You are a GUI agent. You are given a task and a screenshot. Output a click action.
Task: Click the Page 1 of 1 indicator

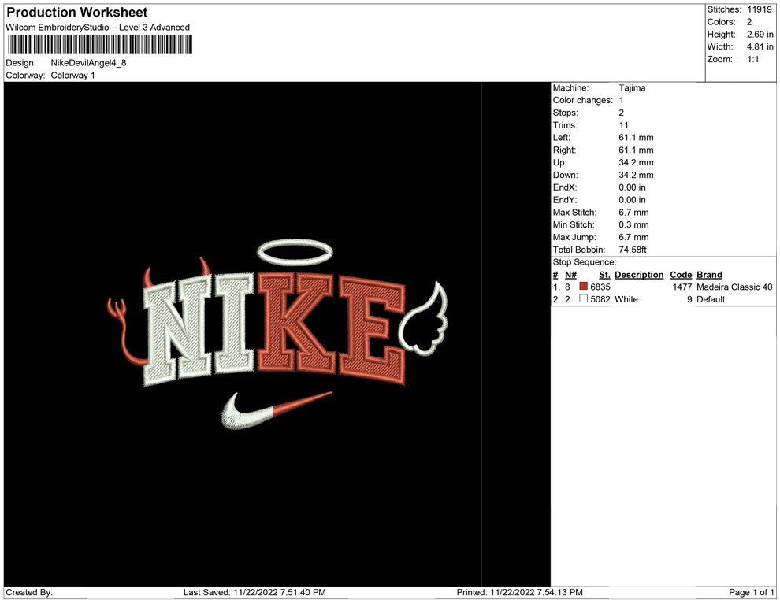click(x=752, y=592)
